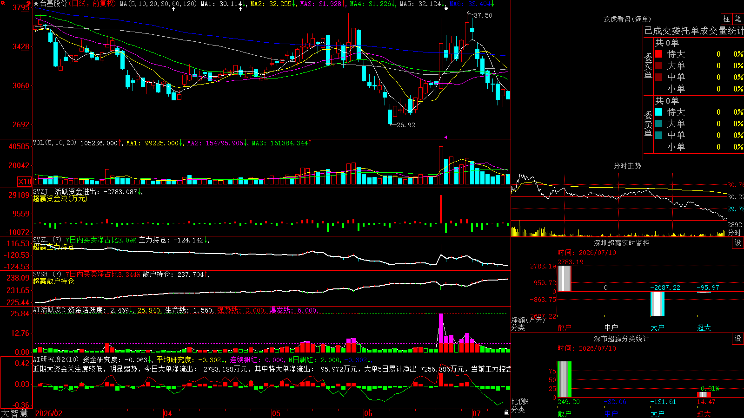The image size is (744, 418).
Task: Open 设 settings for 深圳超赢实时监控
Action: click(737, 243)
